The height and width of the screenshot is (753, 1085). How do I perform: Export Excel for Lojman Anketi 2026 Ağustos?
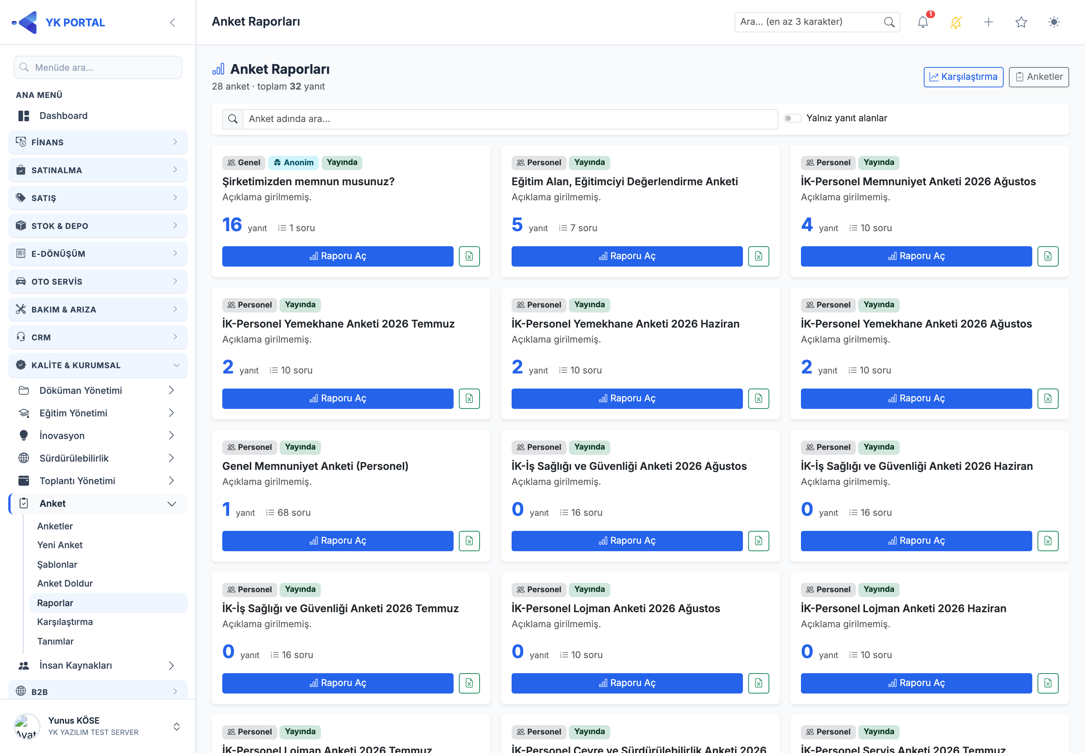tap(758, 683)
